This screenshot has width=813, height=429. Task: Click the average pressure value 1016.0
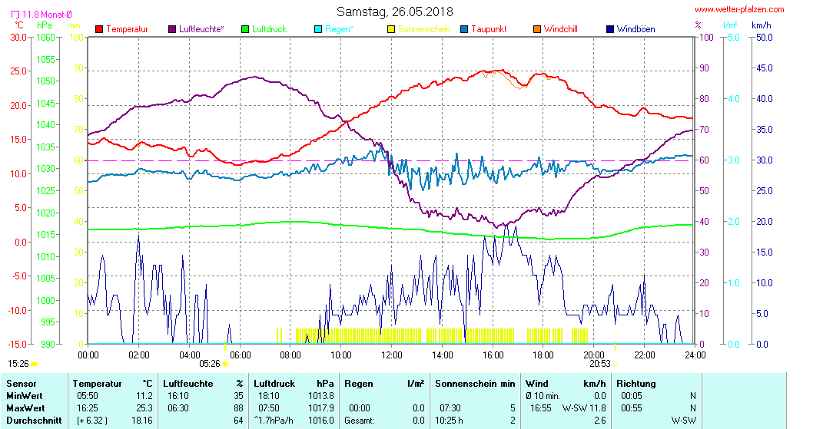click(x=321, y=421)
